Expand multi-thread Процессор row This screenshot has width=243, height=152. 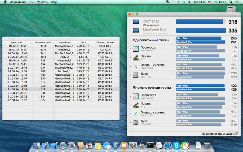pos(131,96)
